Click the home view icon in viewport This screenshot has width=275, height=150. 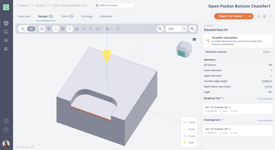194,39
